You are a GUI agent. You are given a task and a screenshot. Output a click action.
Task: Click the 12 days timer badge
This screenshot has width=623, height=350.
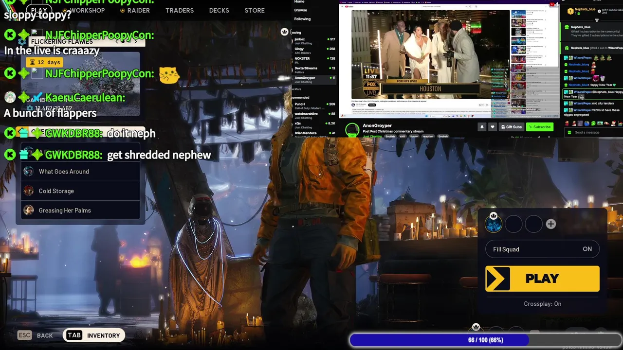pyautogui.click(x=45, y=62)
